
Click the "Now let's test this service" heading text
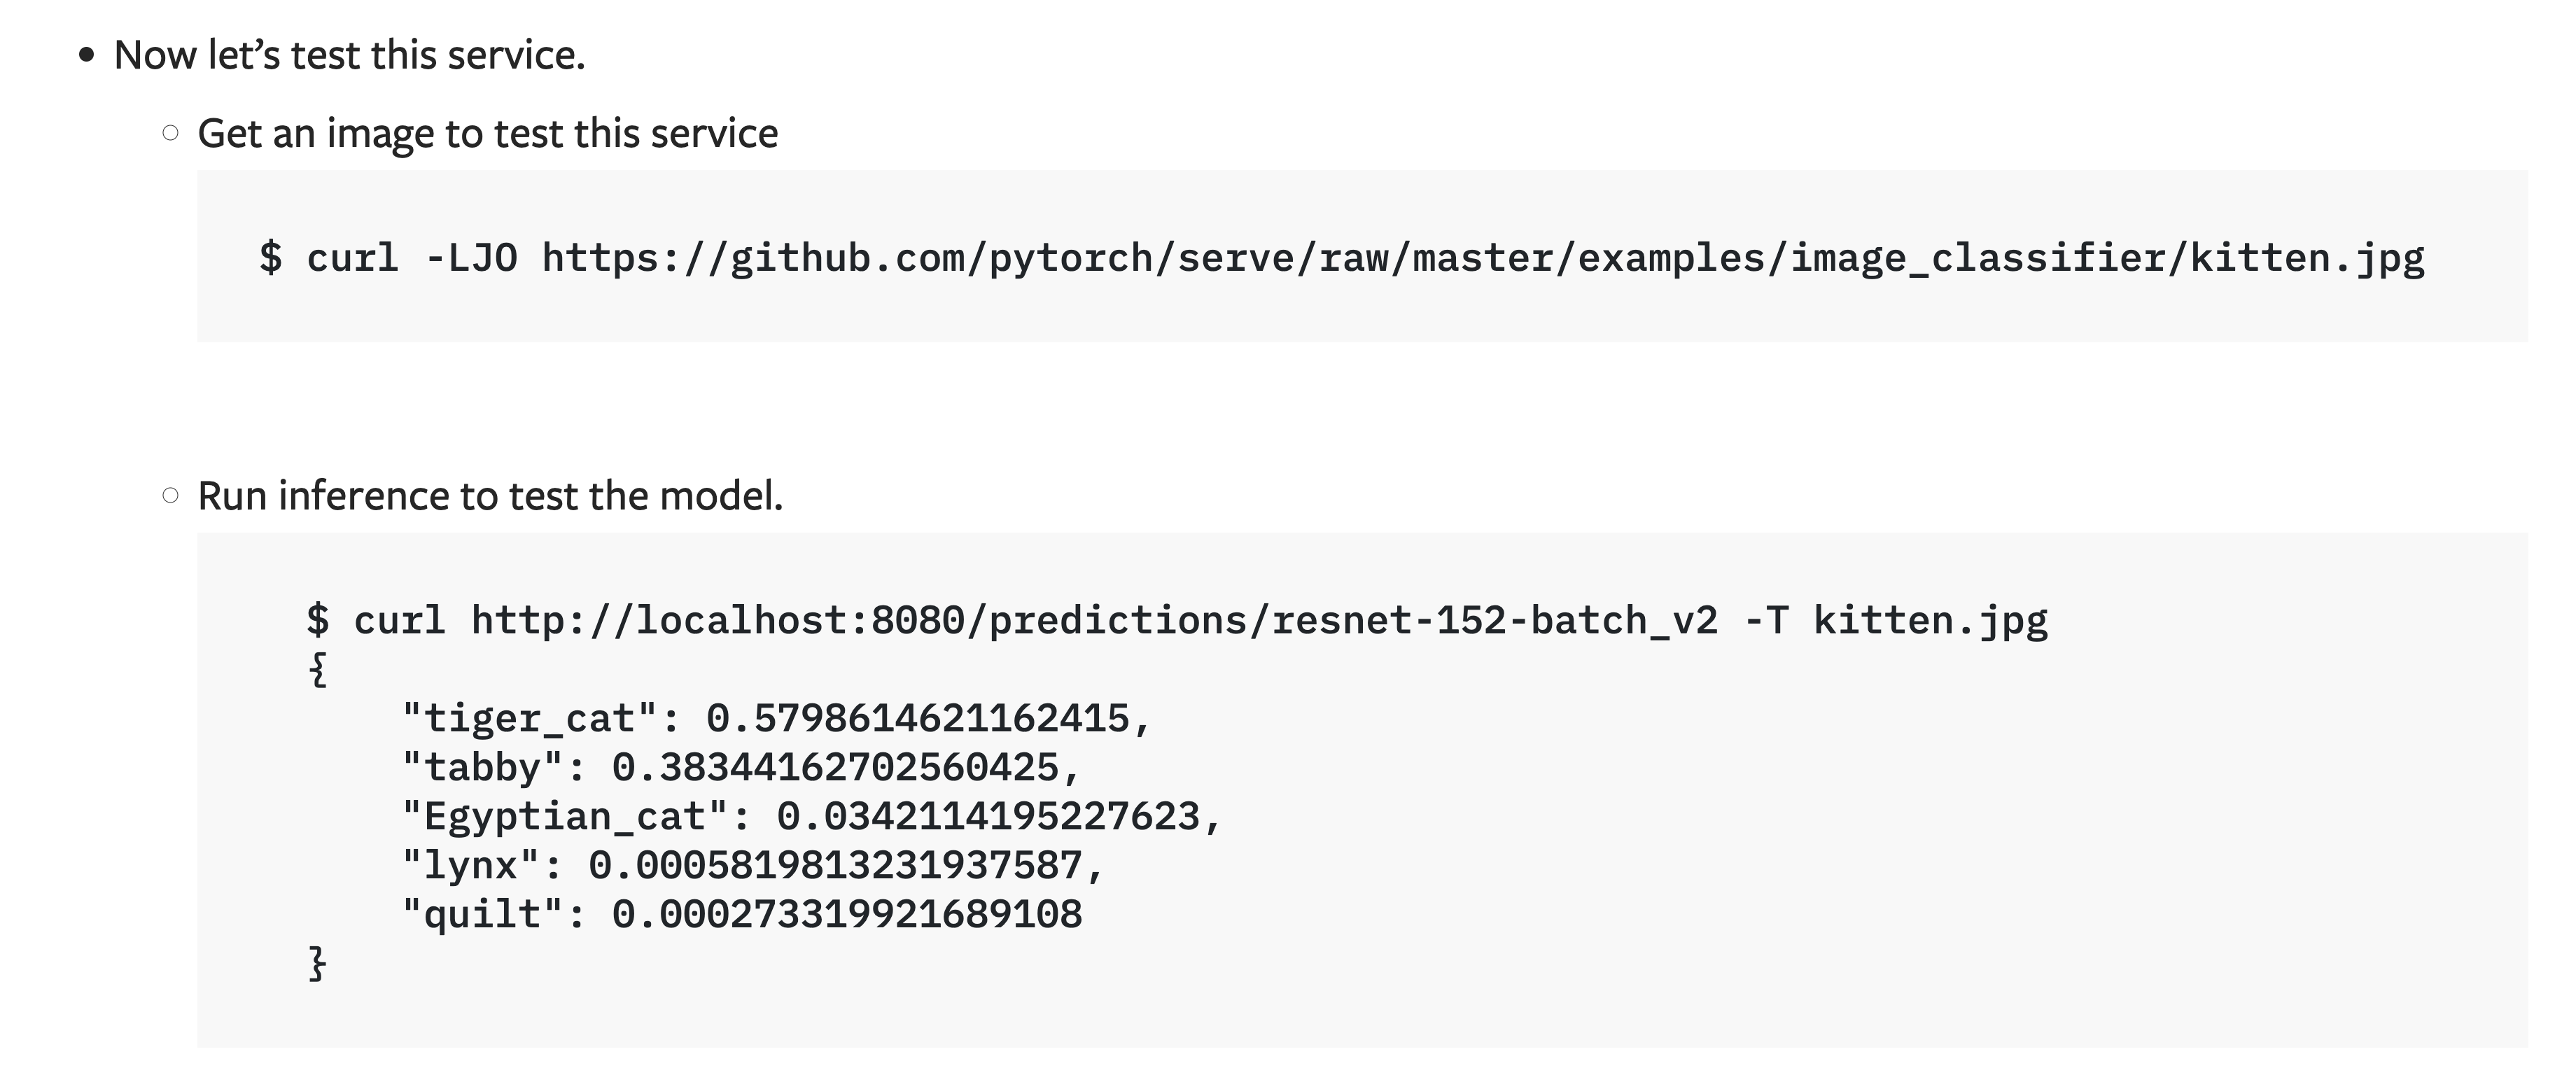point(349,55)
